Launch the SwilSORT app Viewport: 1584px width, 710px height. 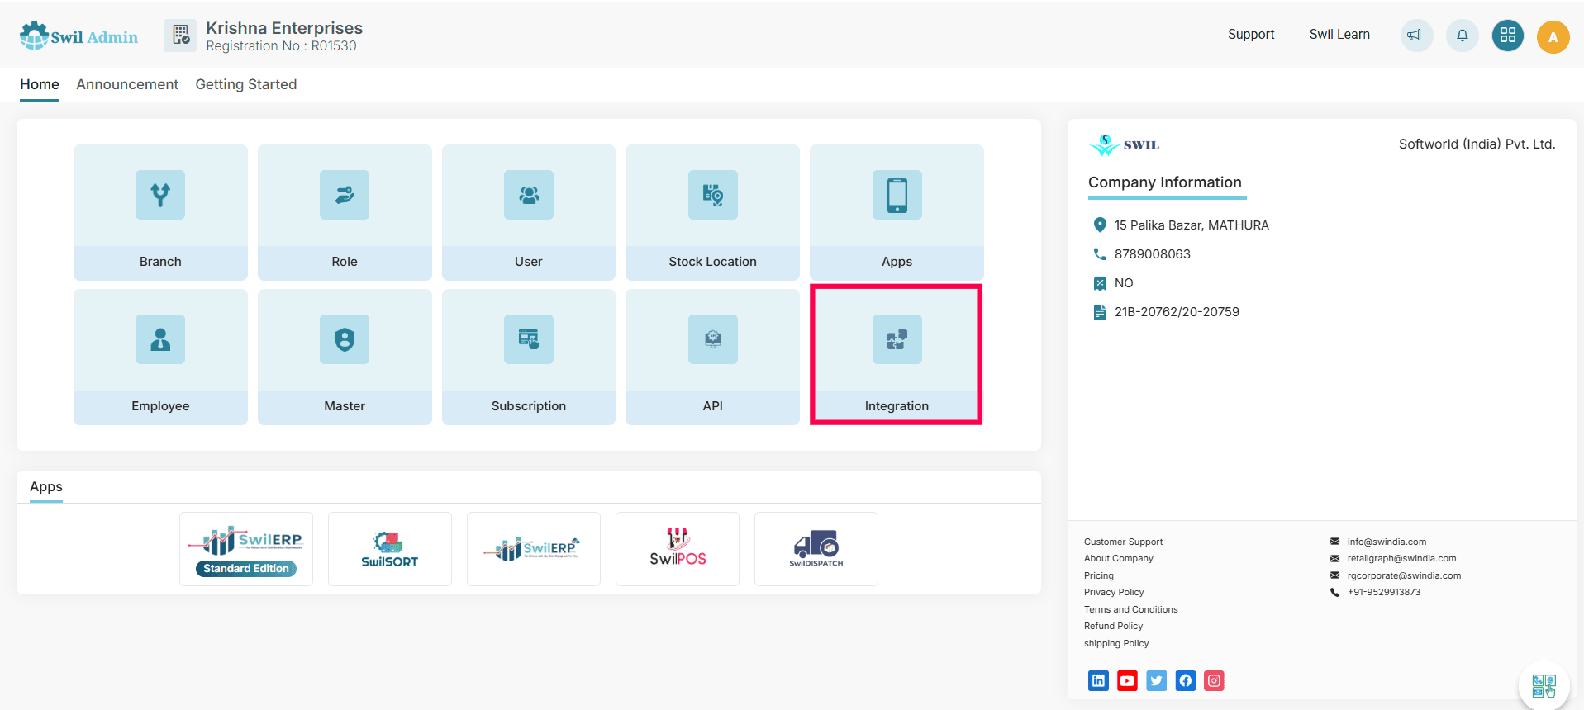click(390, 549)
